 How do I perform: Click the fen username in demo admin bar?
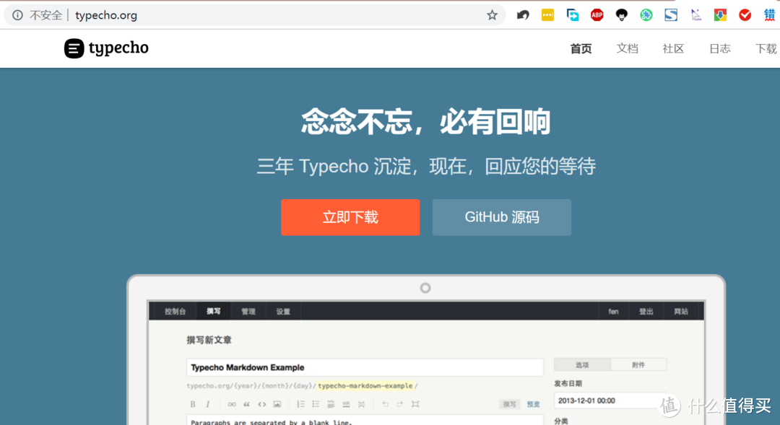coord(613,312)
